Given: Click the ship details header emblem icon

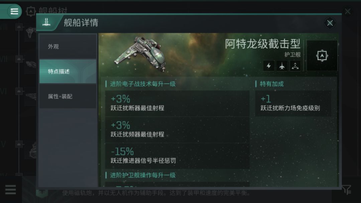Looking at the screenshot, I should [46, 22].
